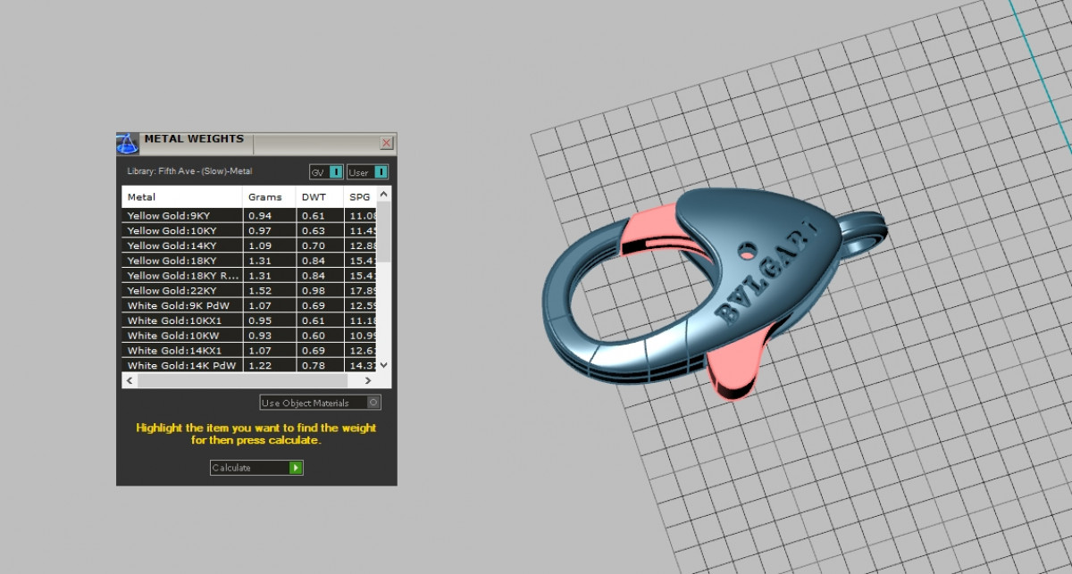This screenshot has width=1072, height=574.
Task: Select the White Gold:14K PdW row
Action: pos(249,365)
